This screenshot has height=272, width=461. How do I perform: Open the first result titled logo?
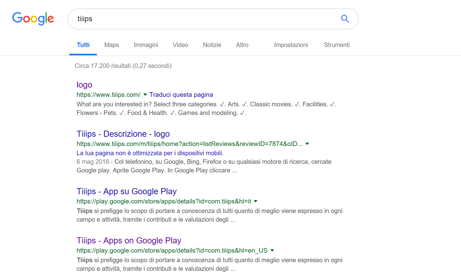pyautogui.click(x=84, y=85)
